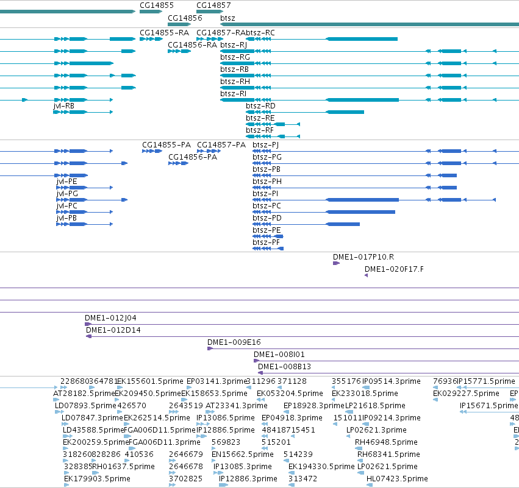This screenshot has height=488, width=519.
Task: Open the btsz gene label
Action: pos(227,18)
